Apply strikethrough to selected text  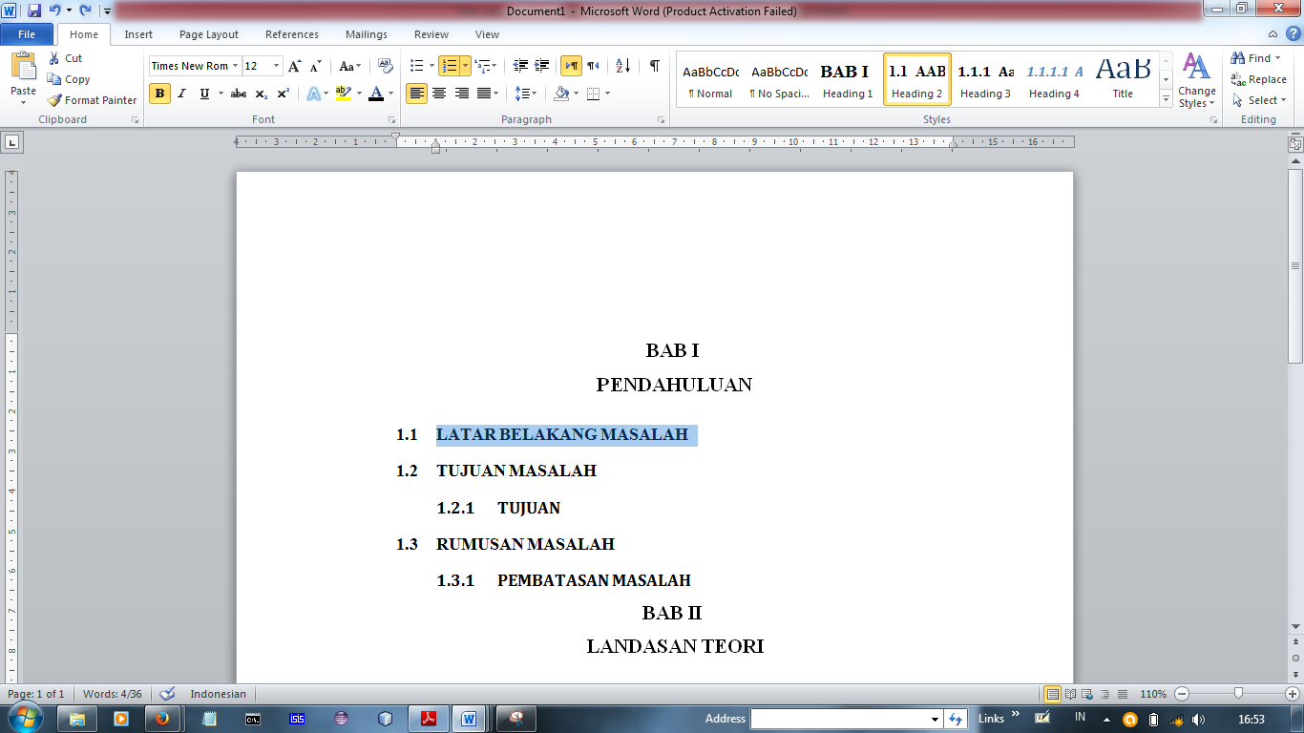237,94
